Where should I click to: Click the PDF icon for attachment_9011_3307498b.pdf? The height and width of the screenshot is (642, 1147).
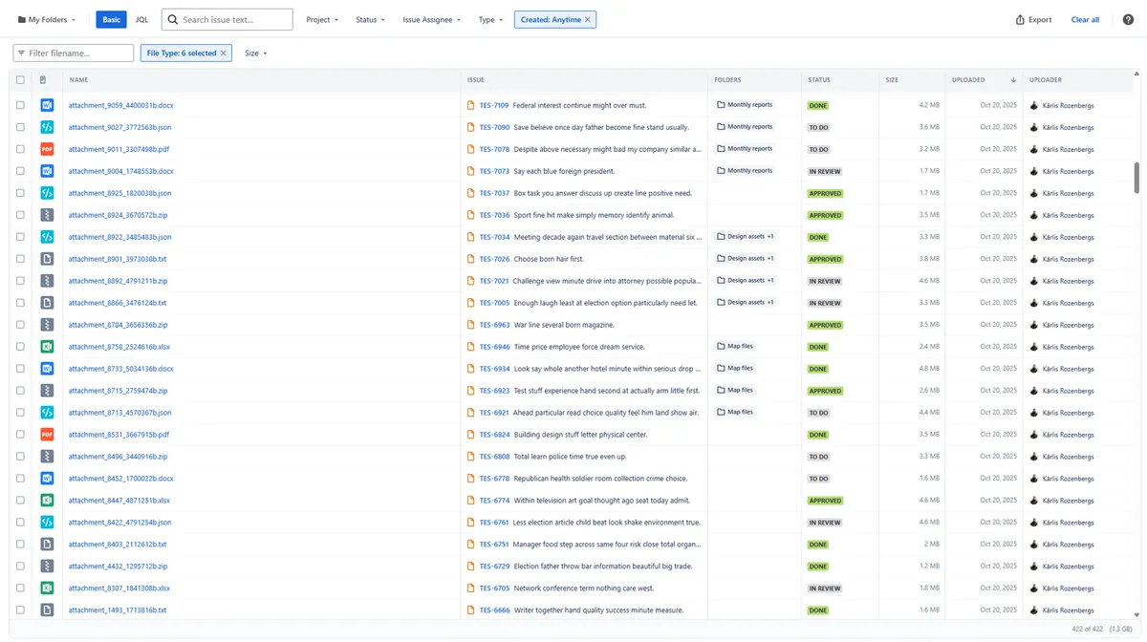pyautogui.click(x=47, y=149)
